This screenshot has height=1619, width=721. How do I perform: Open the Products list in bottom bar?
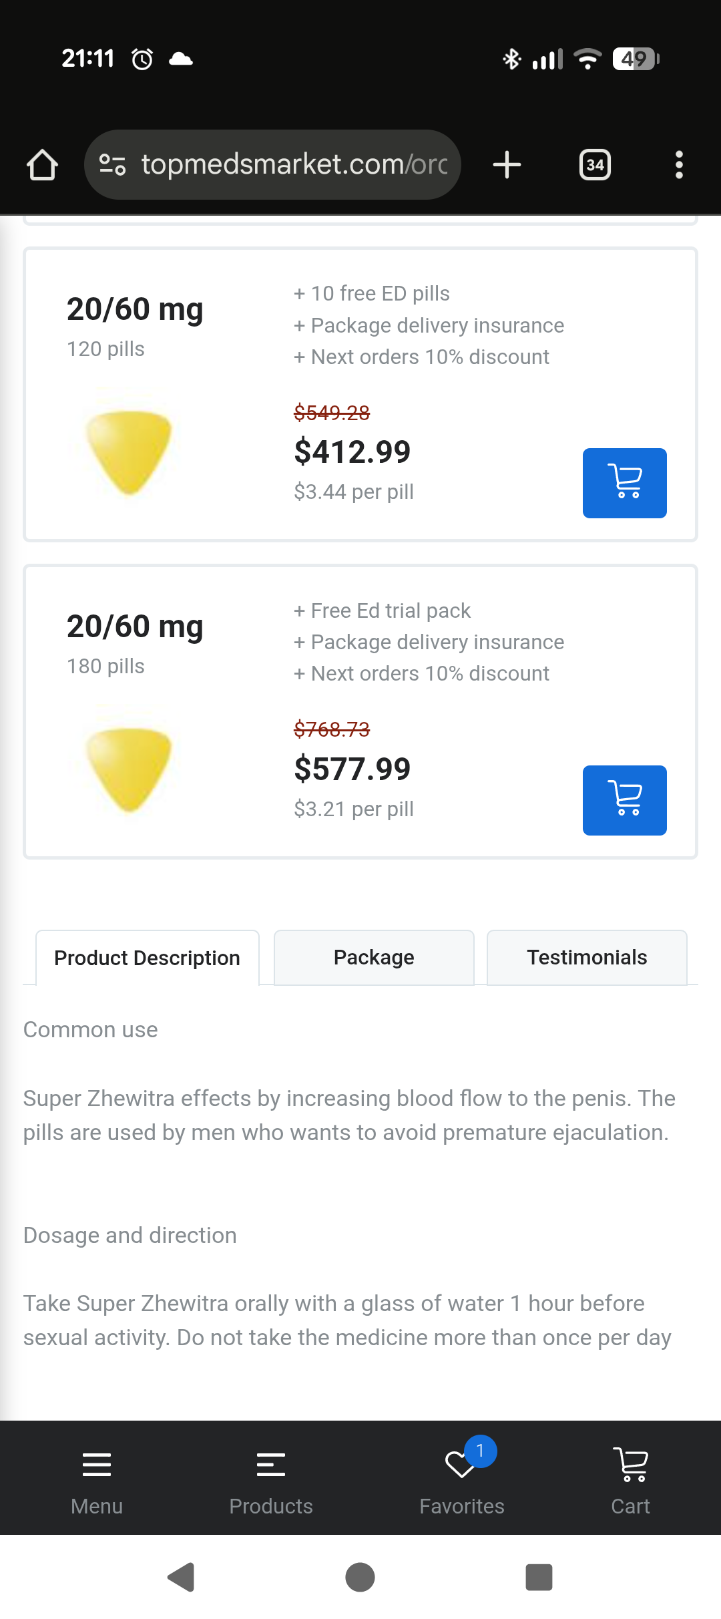[271, 1477]
